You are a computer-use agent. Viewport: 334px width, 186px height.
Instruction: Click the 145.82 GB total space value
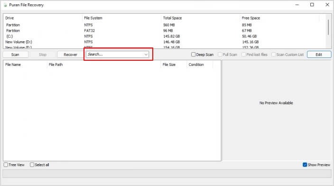coord(171,36)
